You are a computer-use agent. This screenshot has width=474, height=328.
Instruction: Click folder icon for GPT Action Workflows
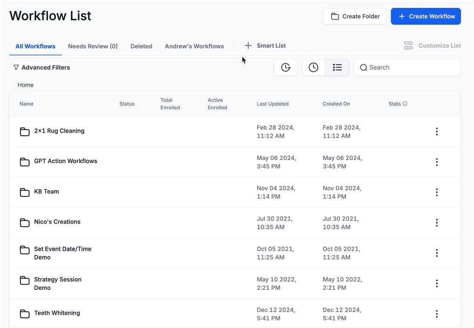tap(25, 162)
